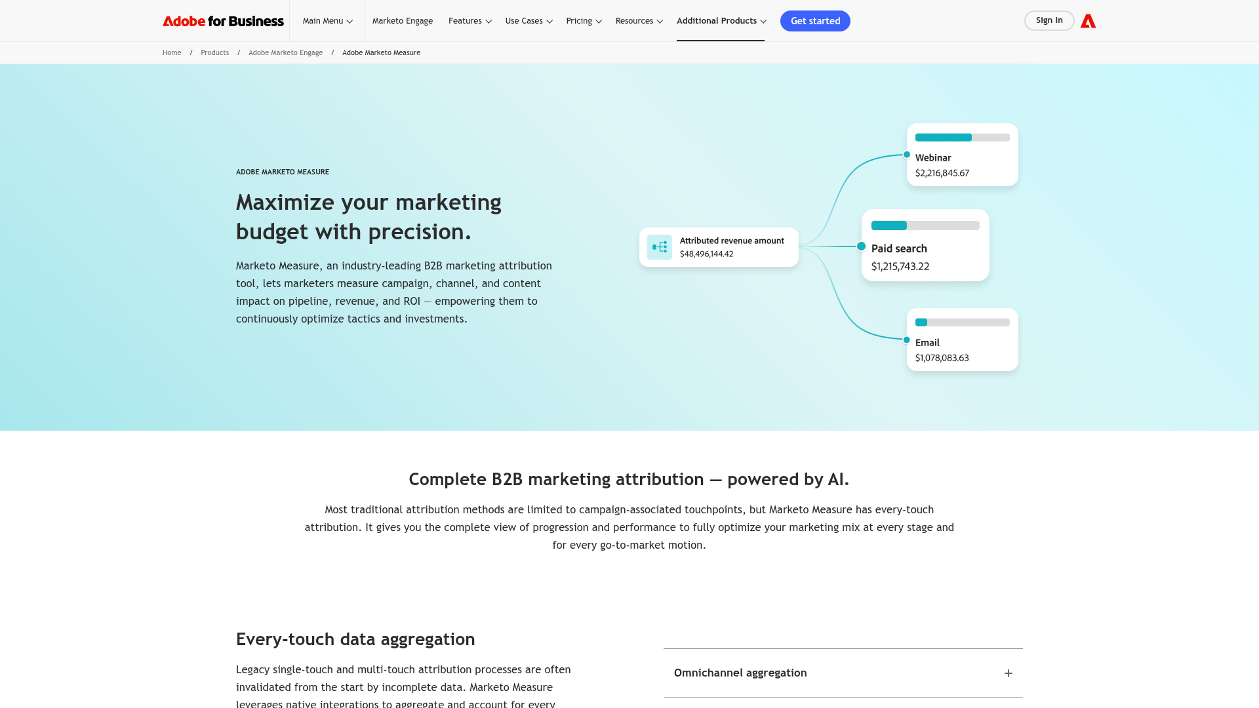
Task: Click the teal node dot on Email card
Action: [906, 340]
